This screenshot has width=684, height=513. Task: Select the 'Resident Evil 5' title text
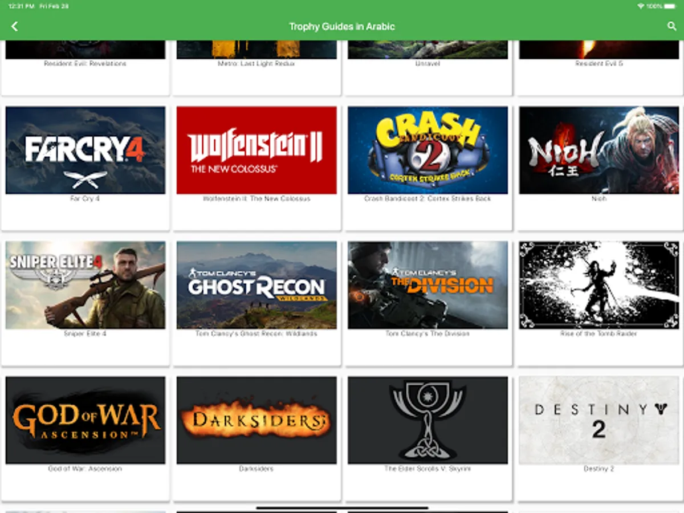pos(599,64)
